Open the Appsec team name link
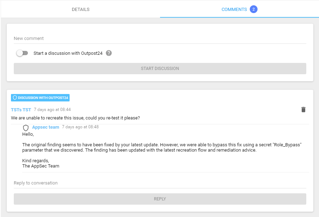 pos(46,127)
